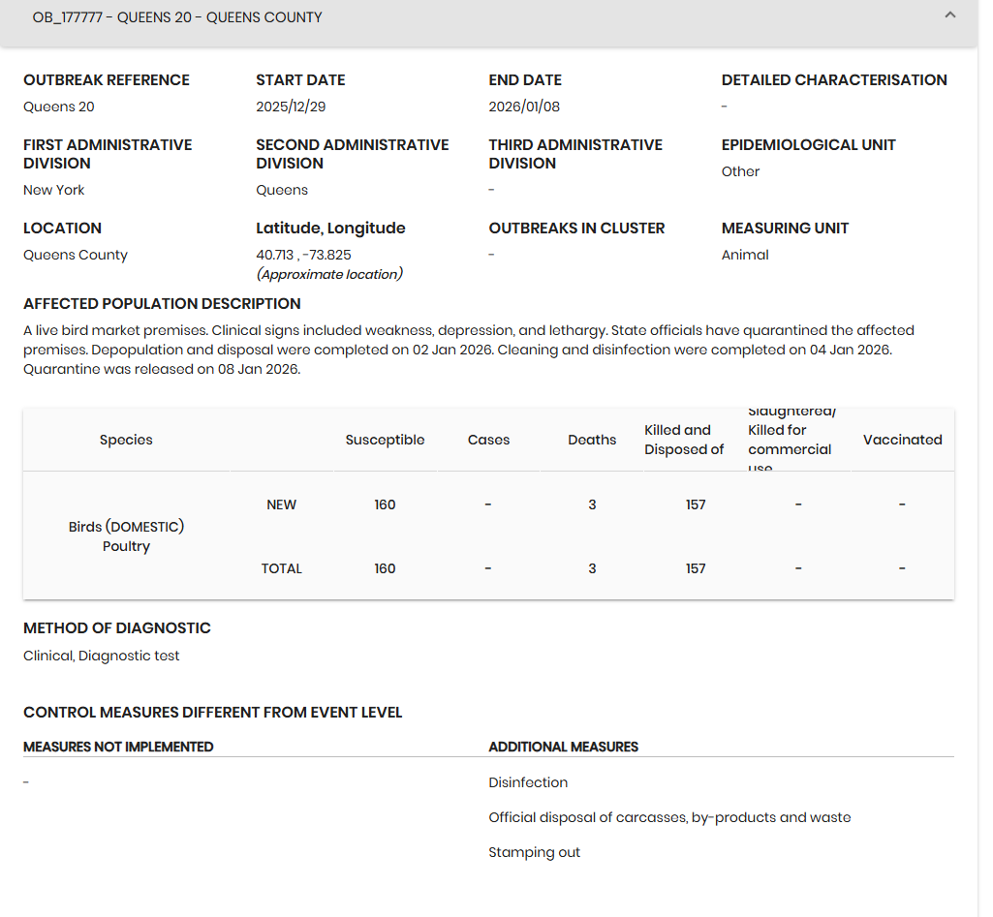Click the Susceptible column header

385,440
